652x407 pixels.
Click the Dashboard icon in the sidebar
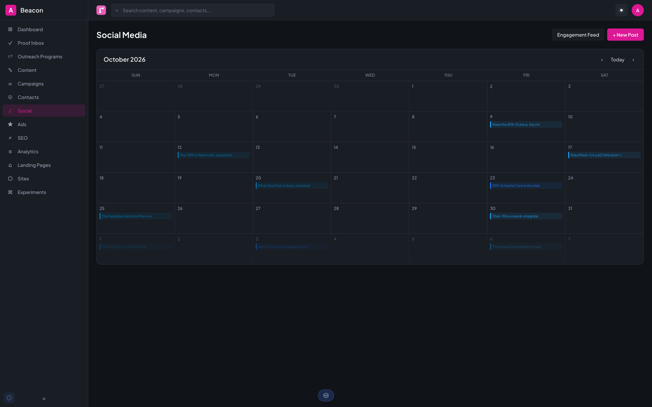click(x=10, y=29)
